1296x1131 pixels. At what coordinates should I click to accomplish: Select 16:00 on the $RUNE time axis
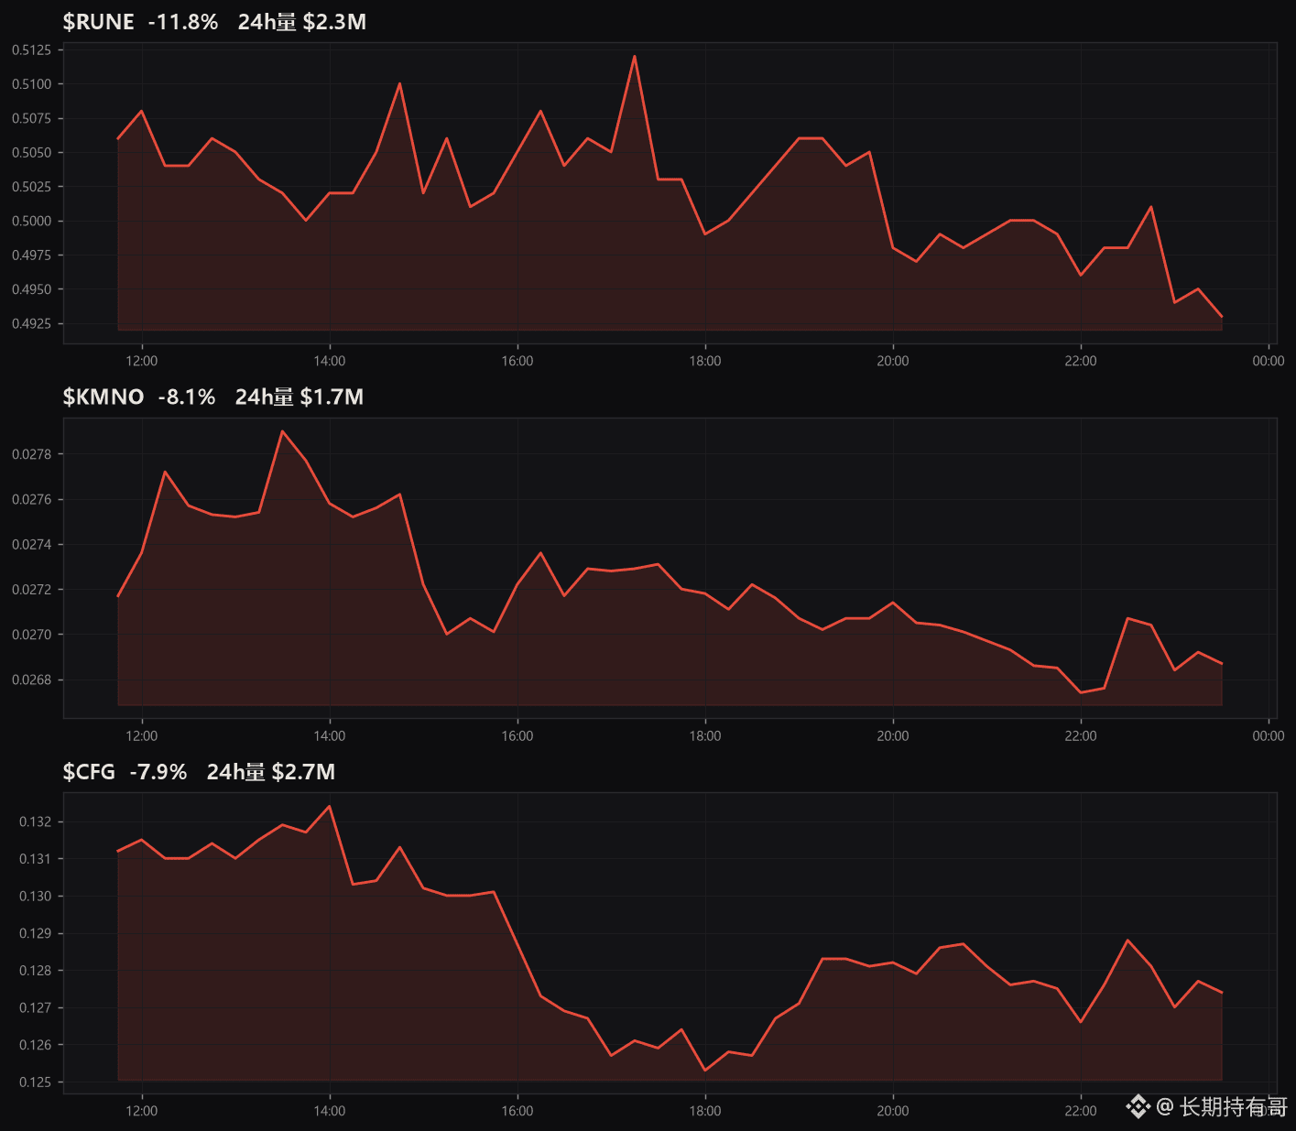pos(517,361)
